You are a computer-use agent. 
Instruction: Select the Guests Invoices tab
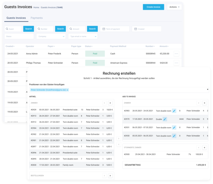pos(16,18)
